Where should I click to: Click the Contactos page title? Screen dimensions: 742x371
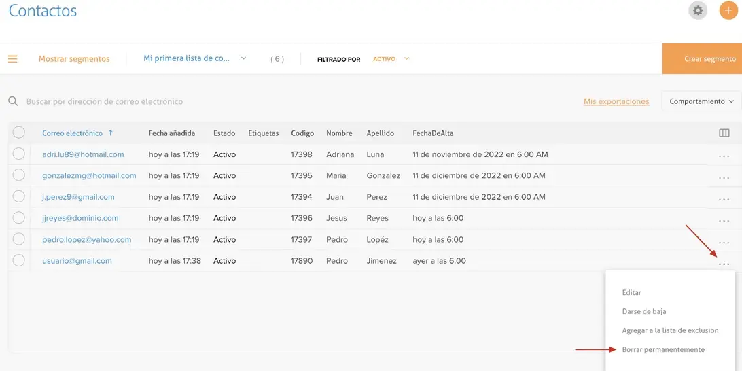point(43,10)
